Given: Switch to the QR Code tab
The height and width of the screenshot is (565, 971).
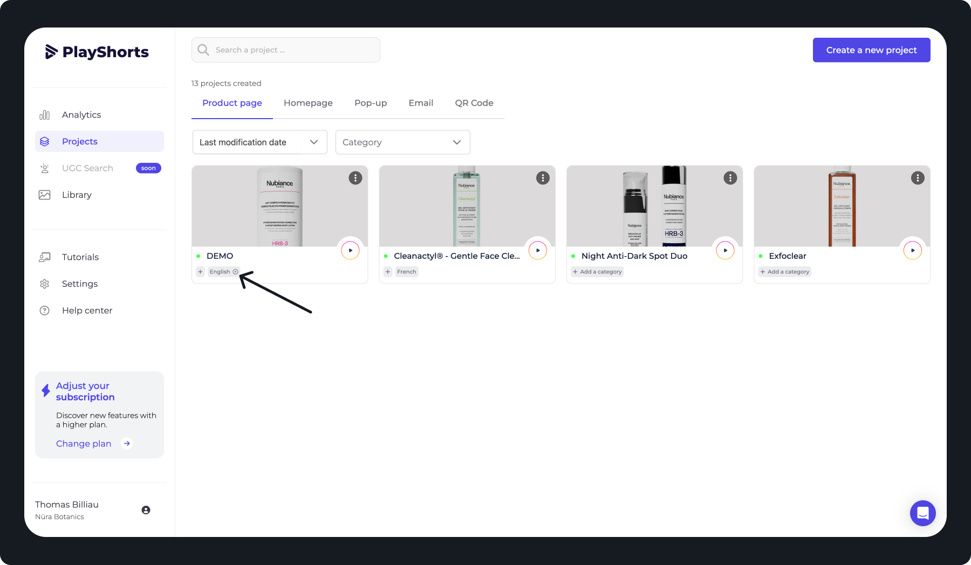Looking at the screenshot, I should [x=474, y=103].
